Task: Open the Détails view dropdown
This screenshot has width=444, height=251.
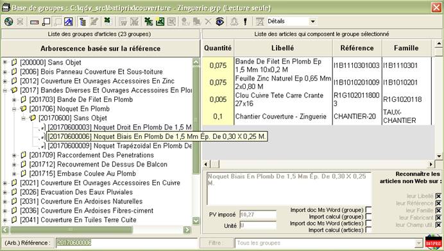Action: coord(312,22)
